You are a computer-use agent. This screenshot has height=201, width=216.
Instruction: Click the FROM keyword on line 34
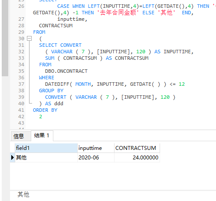(45, 65)
